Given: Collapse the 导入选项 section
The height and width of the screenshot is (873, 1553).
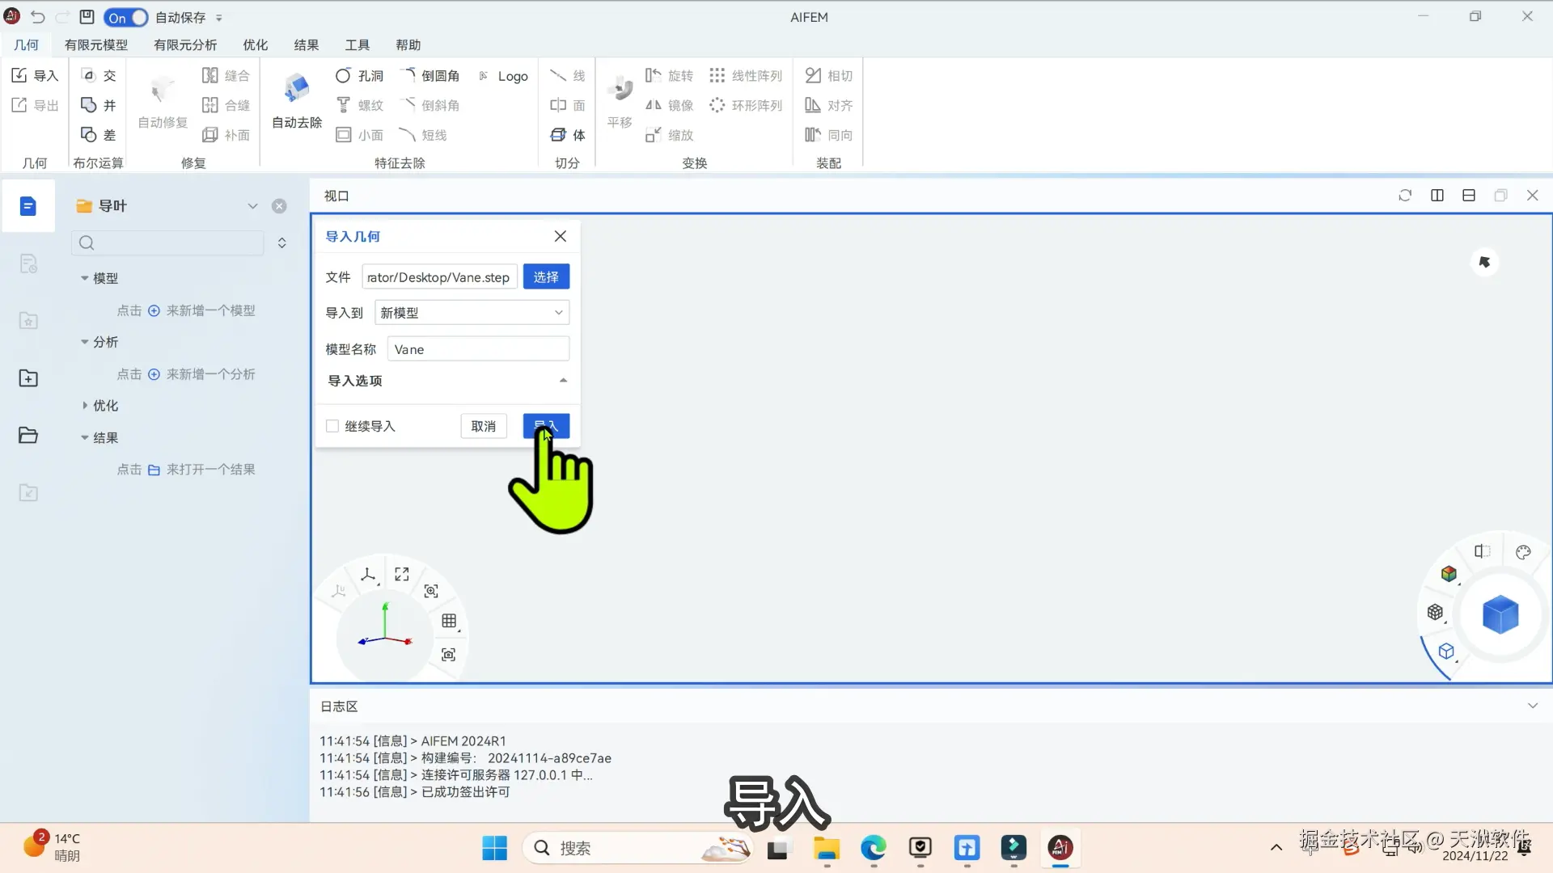Looking at the screenshot, I should click(x=563, y=381).
